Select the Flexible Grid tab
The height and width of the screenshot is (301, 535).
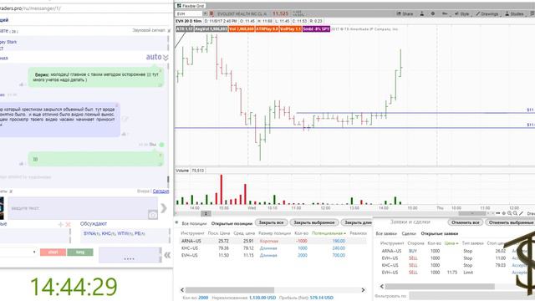(191, 6)
